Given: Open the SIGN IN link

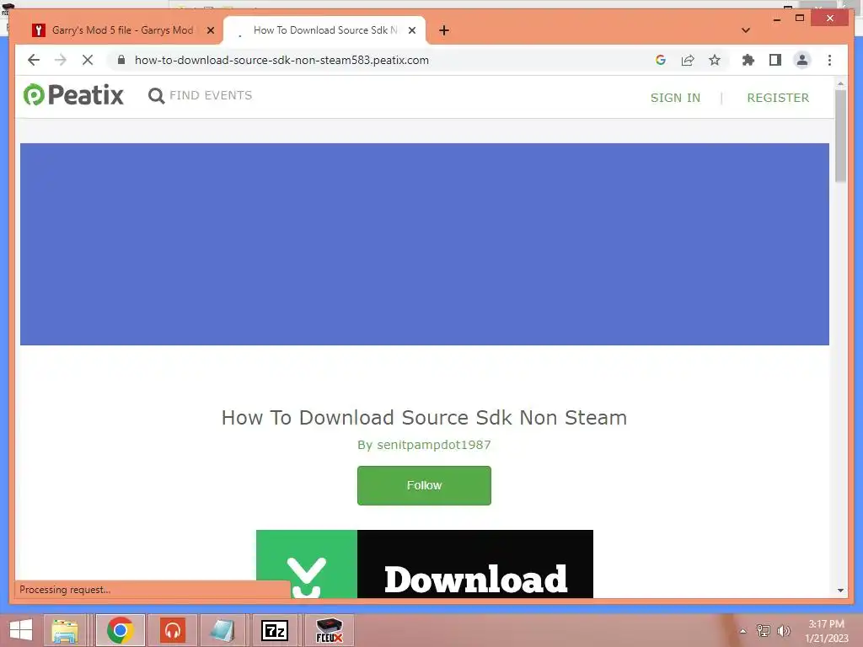Looking at the screenshot, I should (675, 98).
